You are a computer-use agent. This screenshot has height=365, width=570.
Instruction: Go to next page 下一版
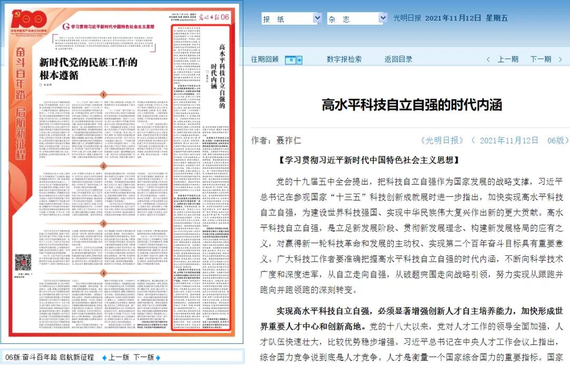click(144, 358)
